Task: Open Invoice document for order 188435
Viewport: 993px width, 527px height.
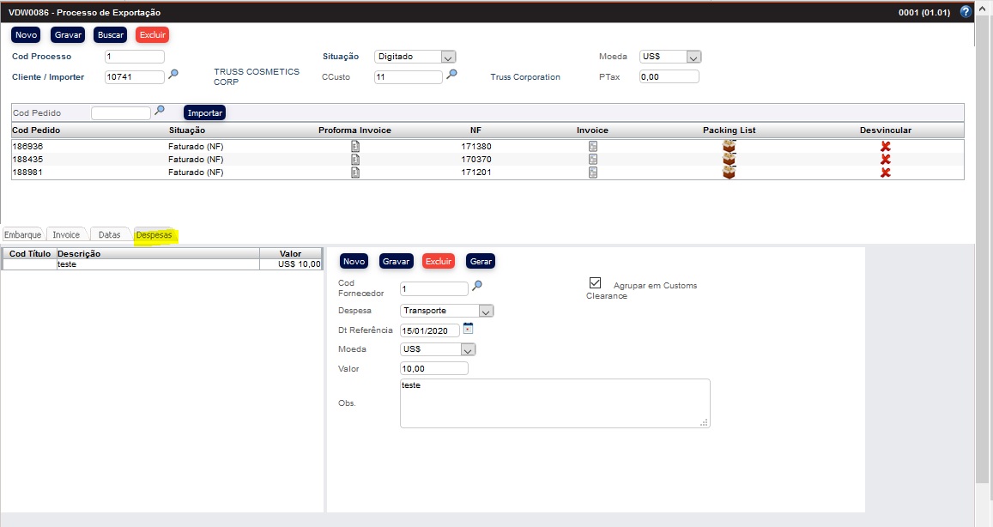Action: [x=592, y=160]
